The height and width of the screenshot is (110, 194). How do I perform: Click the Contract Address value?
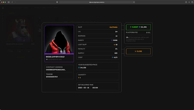point(56,70)
